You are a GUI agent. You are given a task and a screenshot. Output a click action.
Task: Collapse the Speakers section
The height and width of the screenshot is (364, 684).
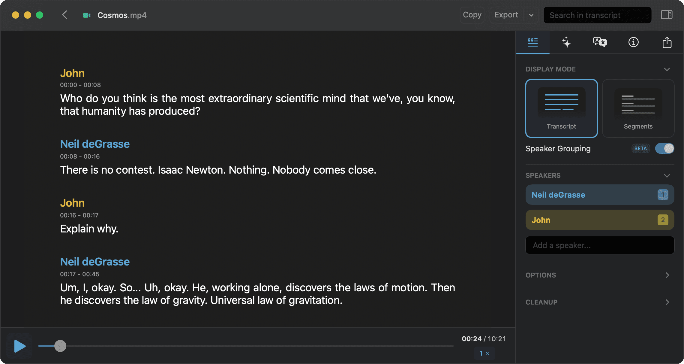667,176
